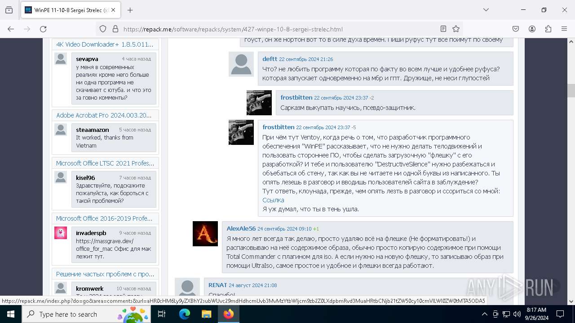Click frostbitten avatar beside Ventoy comment

point(241,132)
